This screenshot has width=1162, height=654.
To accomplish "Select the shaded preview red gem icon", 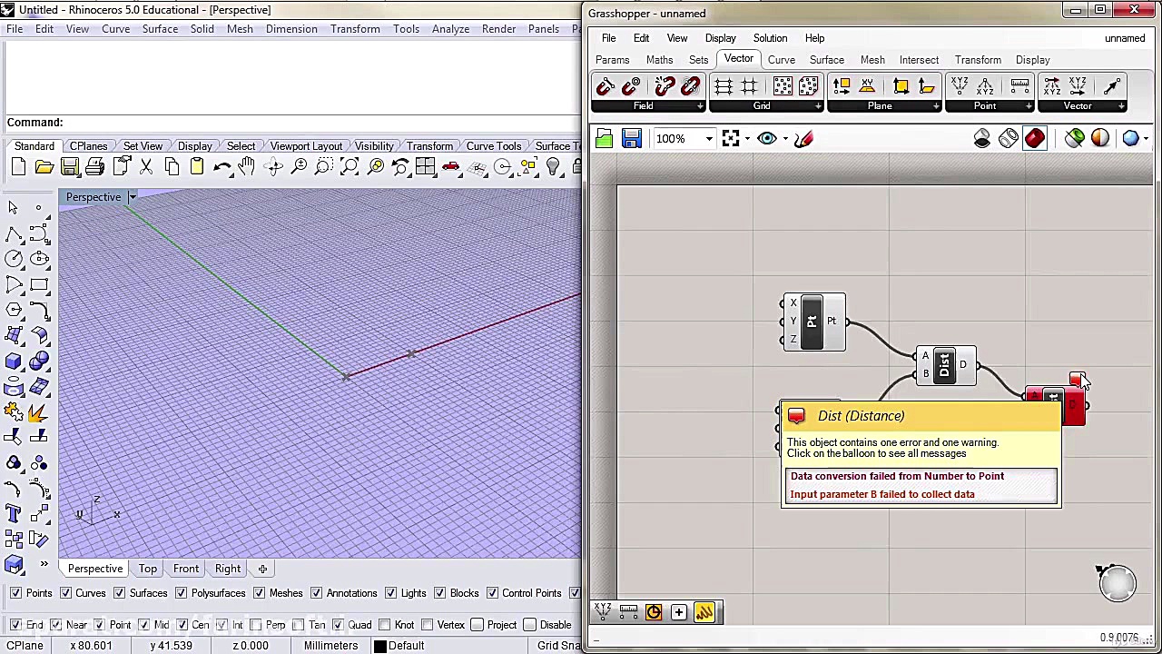I will click(1035, 138).
